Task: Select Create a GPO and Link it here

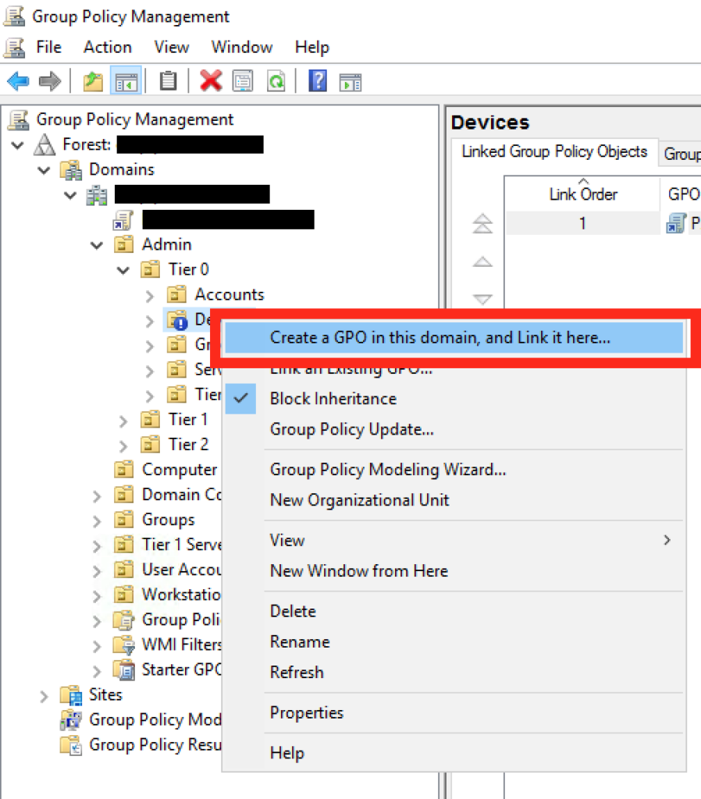Action: [439, 338]
